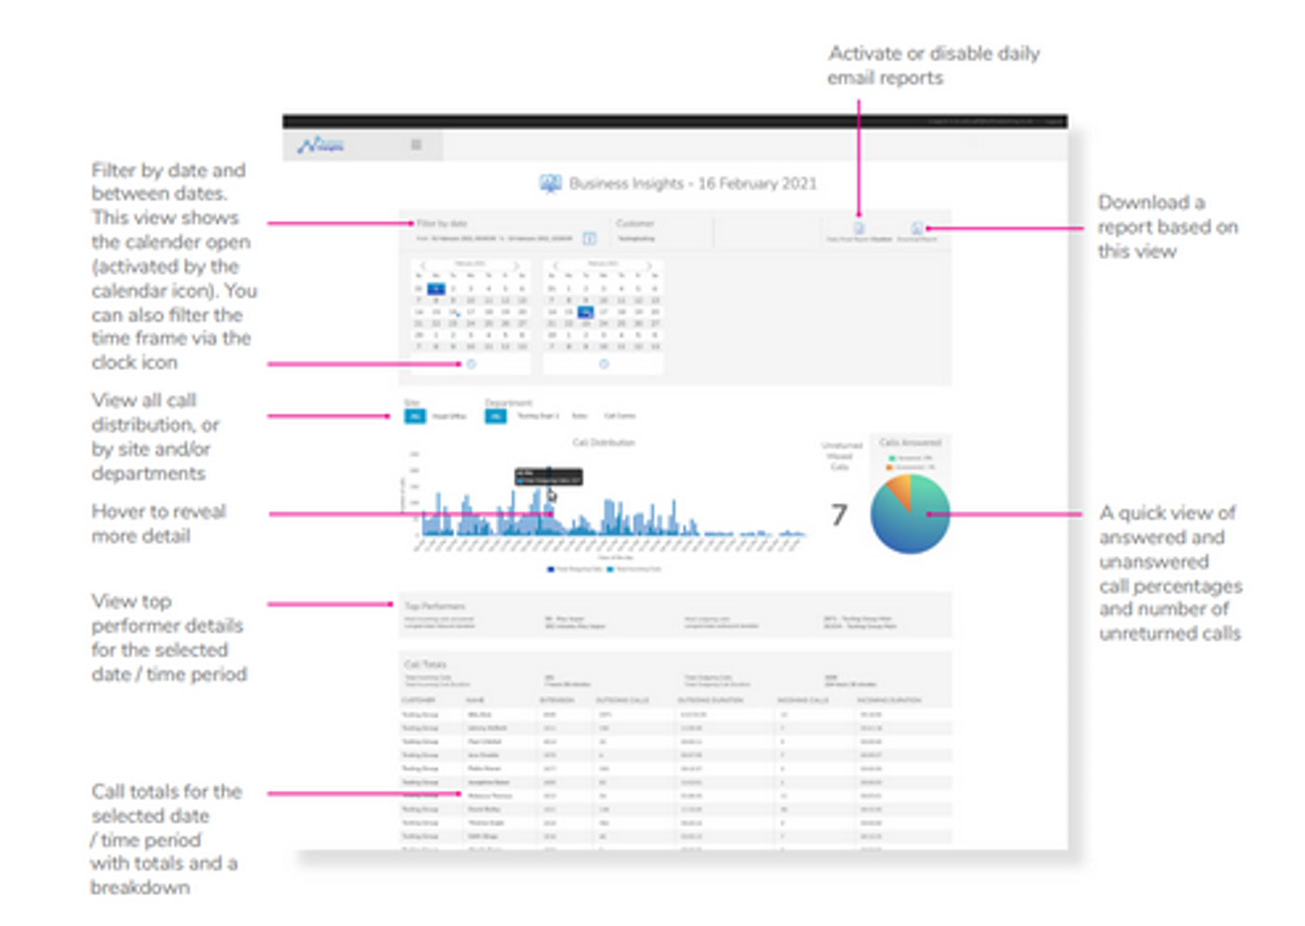
Task: Select the highlighted day 16 in right calendar
Action: click(585, 312)
